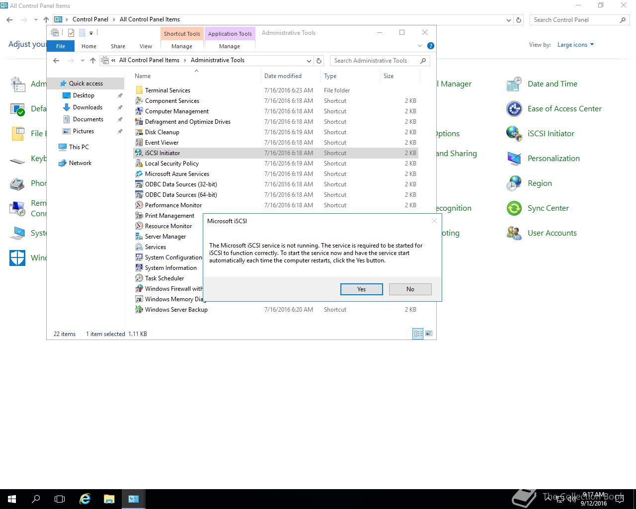Image resolution: width=636 pixels, height=509 pixels.
Task: Click the Defragment and Optimize Drives icon
Action: tap(139, 122)
